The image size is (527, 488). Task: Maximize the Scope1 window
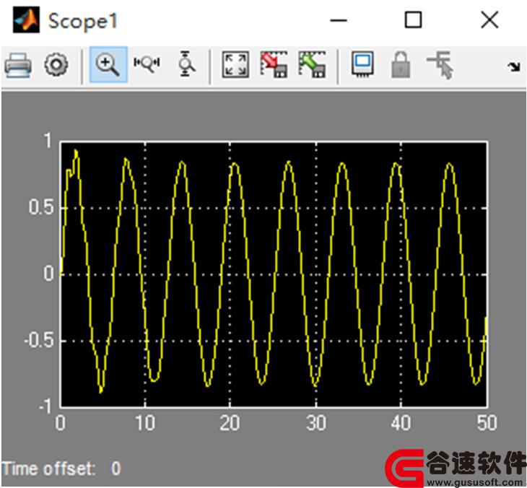pyautogui.click(x=413, y=19)
